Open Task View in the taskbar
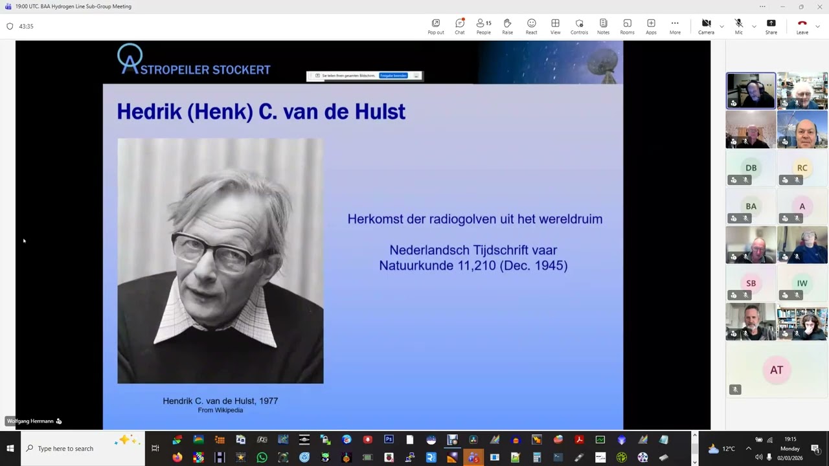 pyautogui.click(x=155, y=449)
